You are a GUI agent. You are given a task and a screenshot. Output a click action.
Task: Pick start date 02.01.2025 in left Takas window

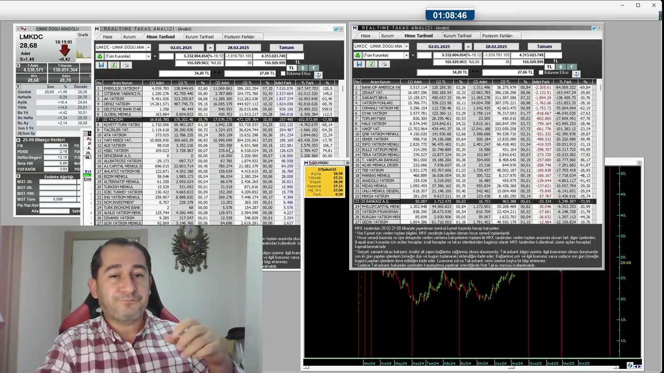(181, 47)
